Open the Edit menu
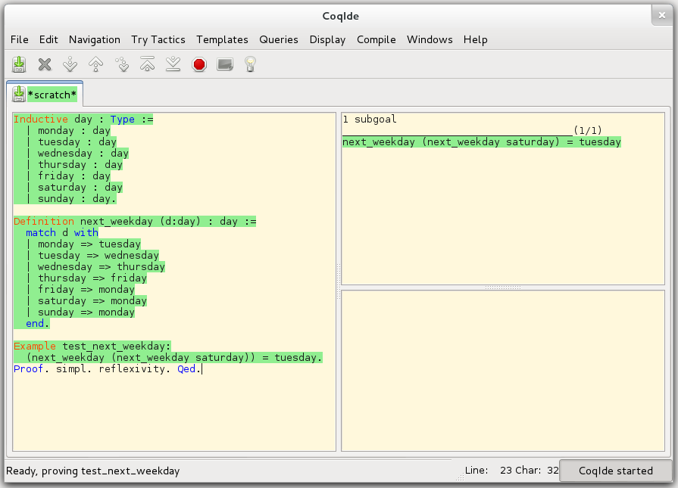This screenshot has height=488, width=678. point(48,40)
